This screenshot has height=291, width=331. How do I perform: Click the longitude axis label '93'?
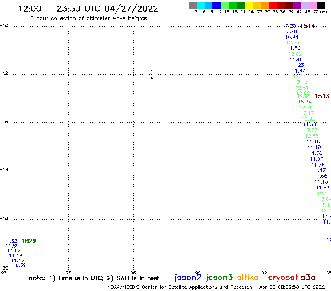pos(68,273)
